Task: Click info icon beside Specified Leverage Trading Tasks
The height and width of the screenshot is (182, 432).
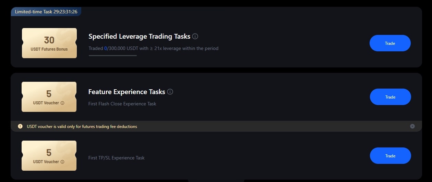Action: [x=195, y=36]
